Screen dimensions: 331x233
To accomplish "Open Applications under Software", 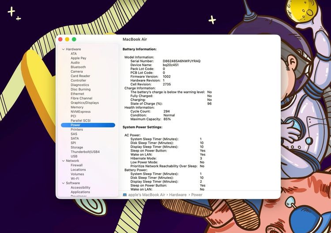I will 80,192.
